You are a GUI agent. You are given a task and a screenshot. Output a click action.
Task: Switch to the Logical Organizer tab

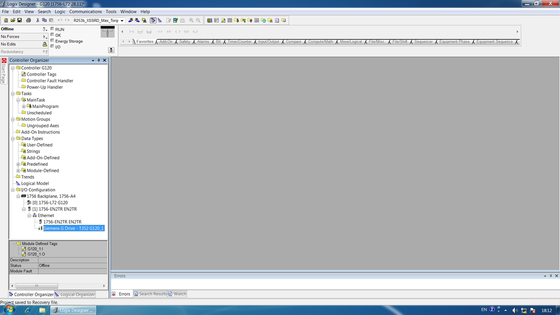[x=77, y=294]
